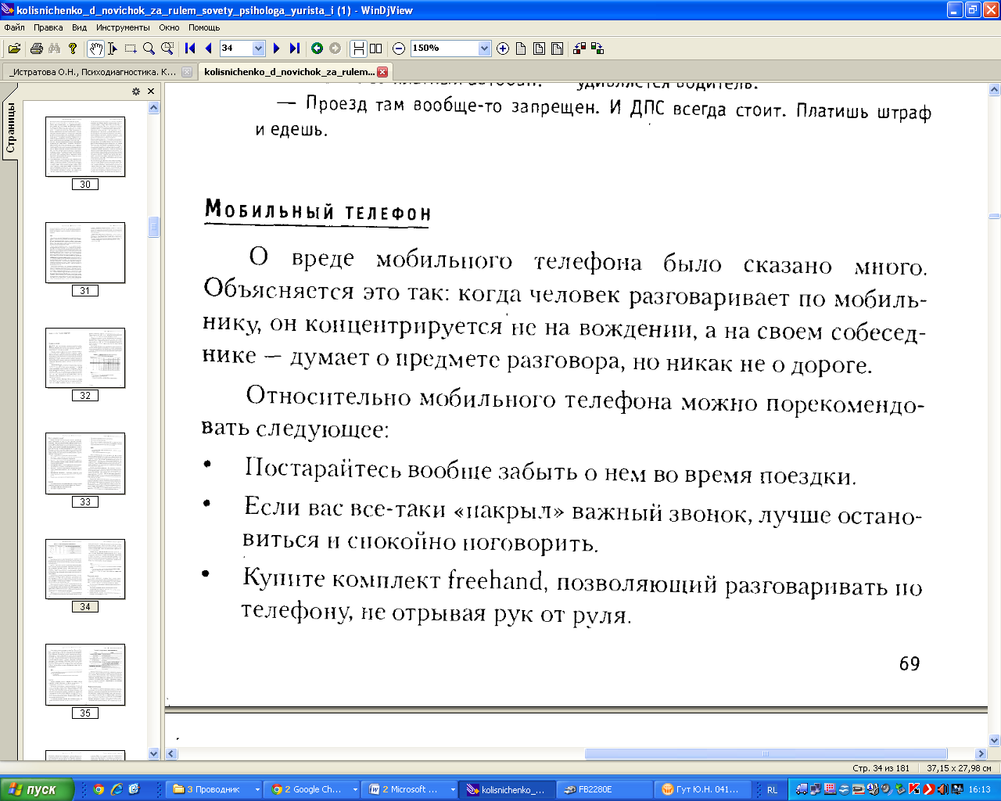This screenshot has width=1001, height=801.
Task: Open the Помощь menu
Action: (x=204, y=27)
